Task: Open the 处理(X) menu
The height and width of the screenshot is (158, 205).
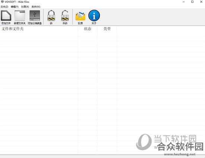Action: (25, 7)
